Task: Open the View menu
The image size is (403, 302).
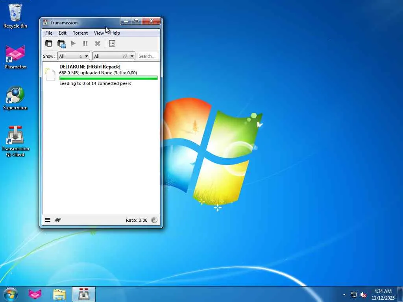Action: [99, 33]
